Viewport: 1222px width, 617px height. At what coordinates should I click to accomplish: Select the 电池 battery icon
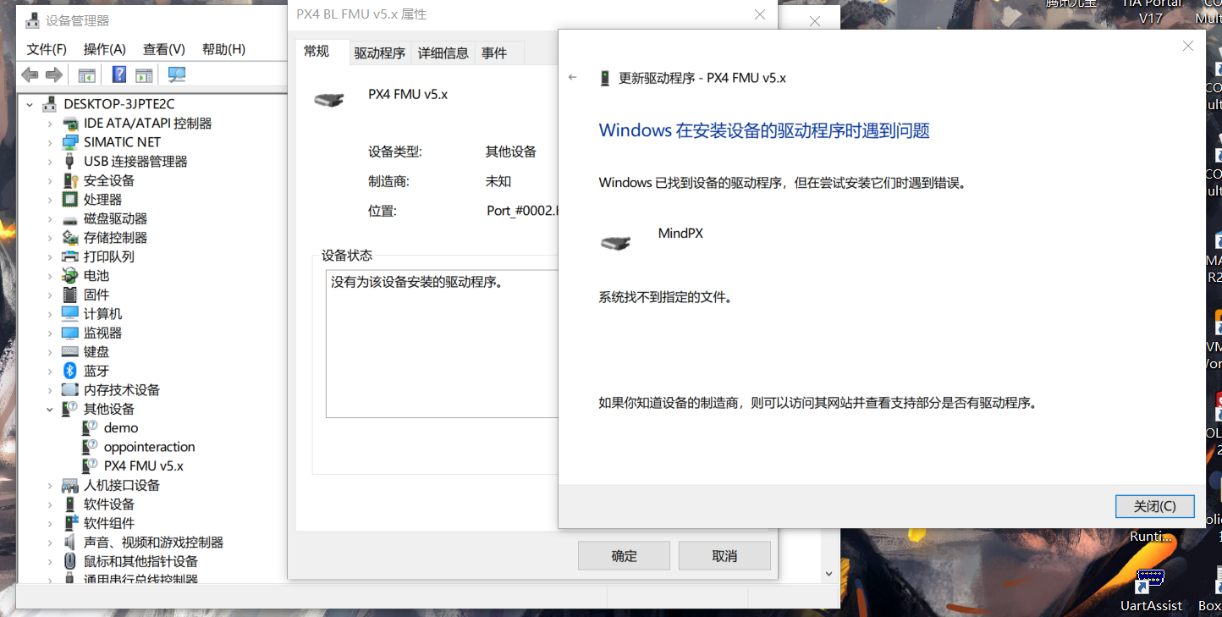(70, 276)
